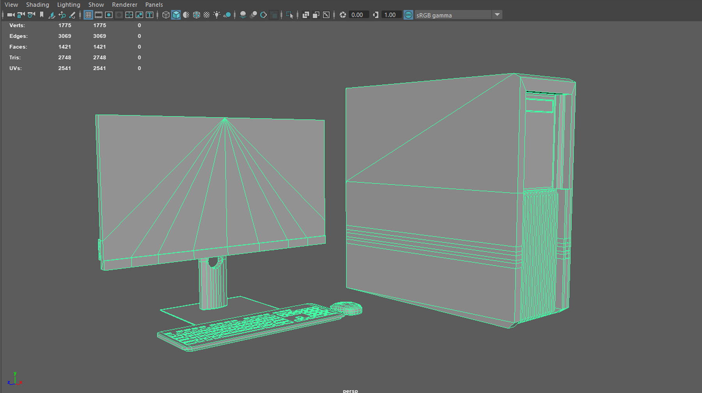The image size is (702, 393).
Task: Set the gamma value to adjust brightness
Action: click(x=391, y=15)
